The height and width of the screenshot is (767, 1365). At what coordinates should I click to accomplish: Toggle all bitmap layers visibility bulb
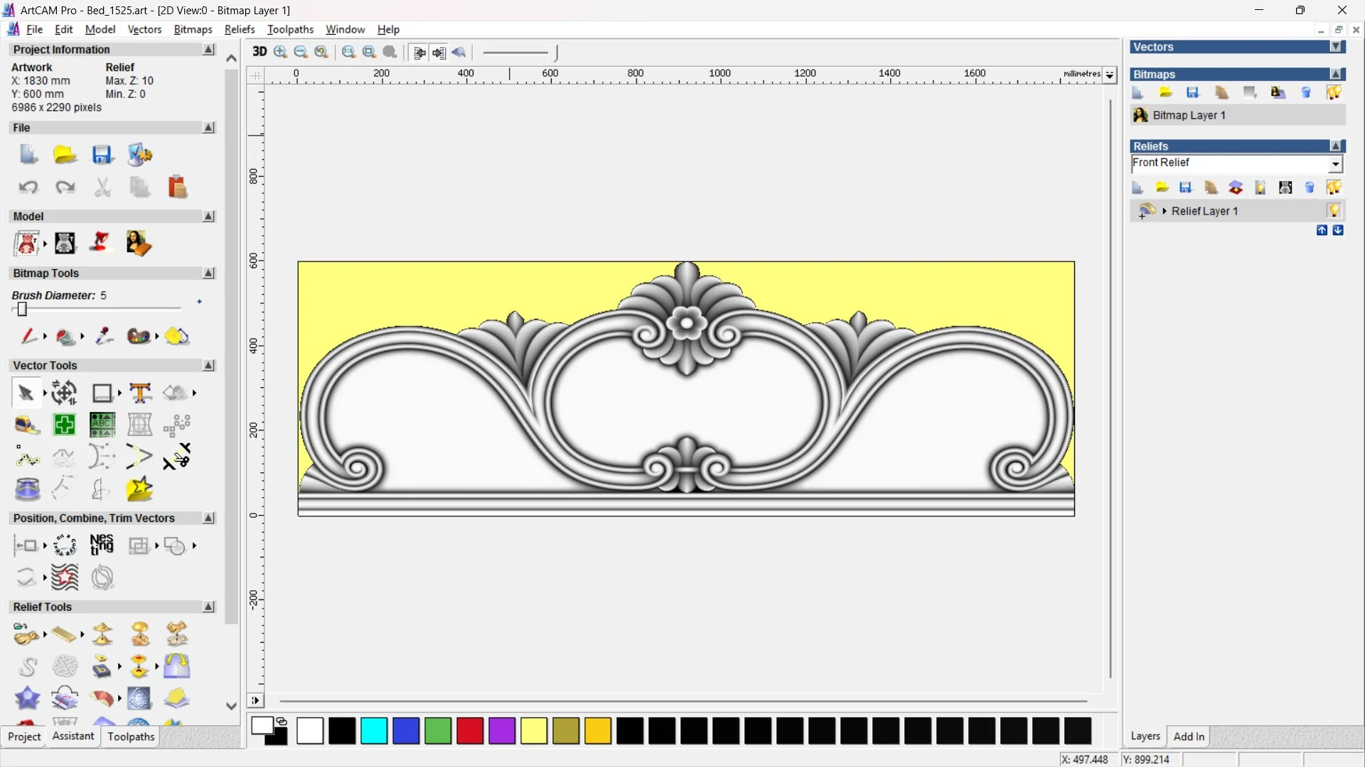pos(1334,92)
